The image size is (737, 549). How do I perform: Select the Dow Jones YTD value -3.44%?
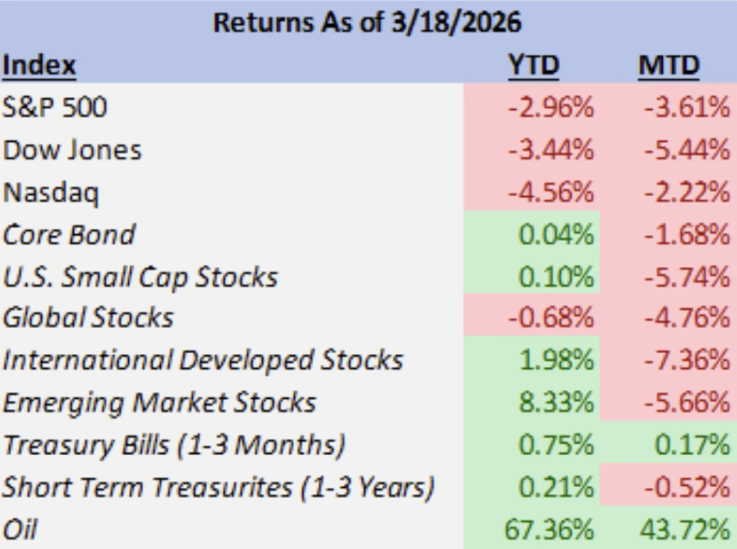coord(551,150)
